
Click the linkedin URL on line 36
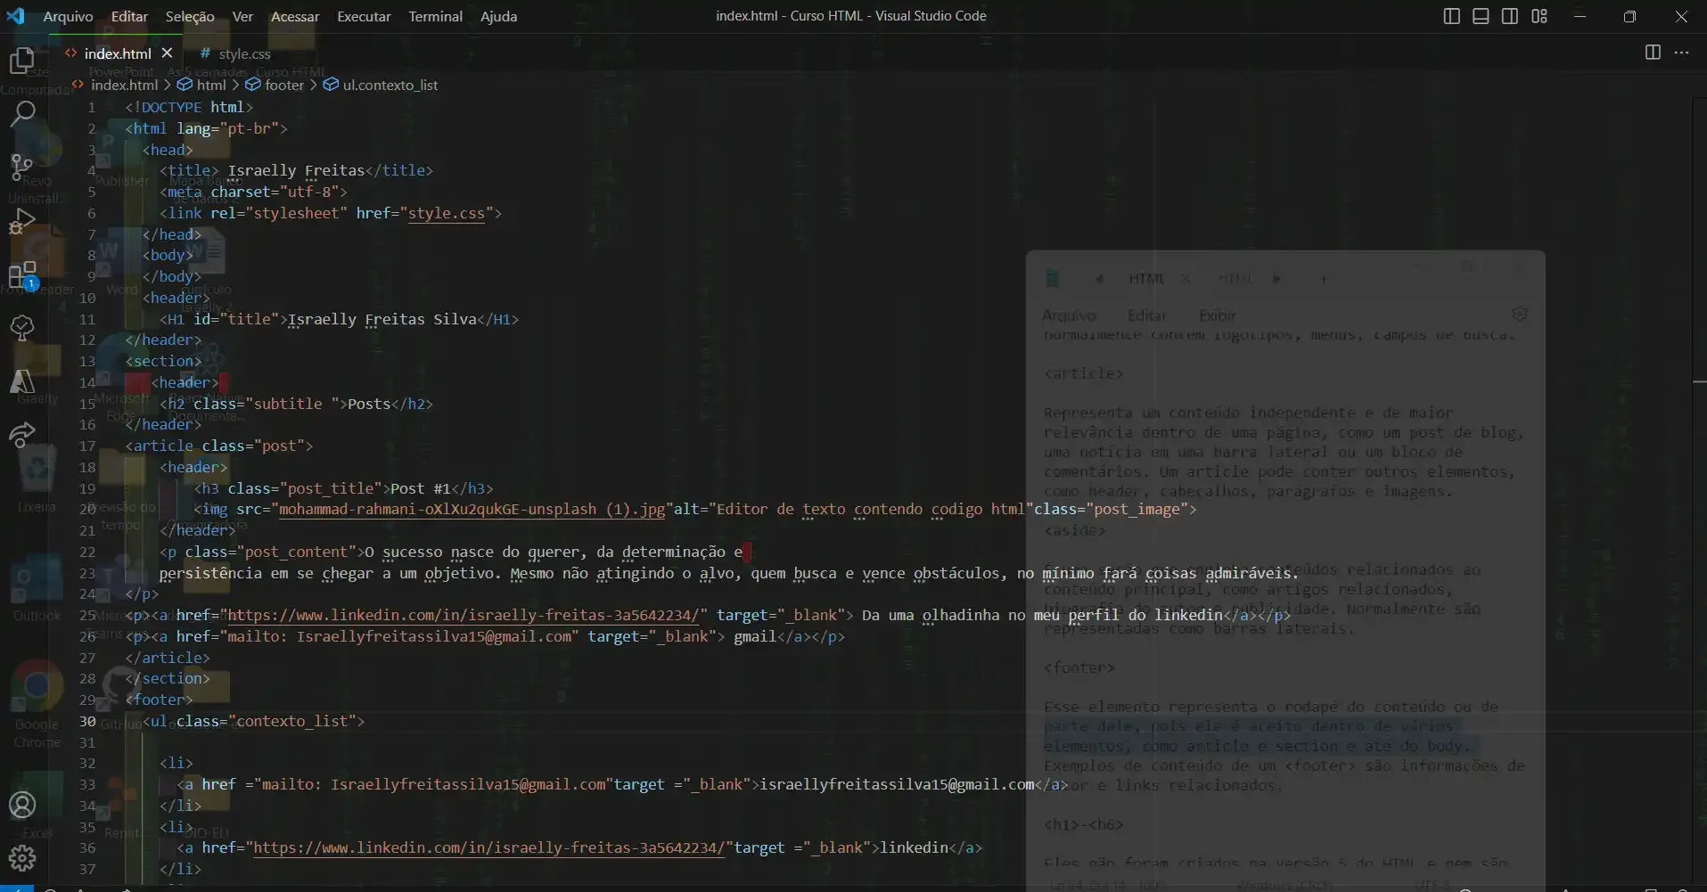(x=489, y=847)
